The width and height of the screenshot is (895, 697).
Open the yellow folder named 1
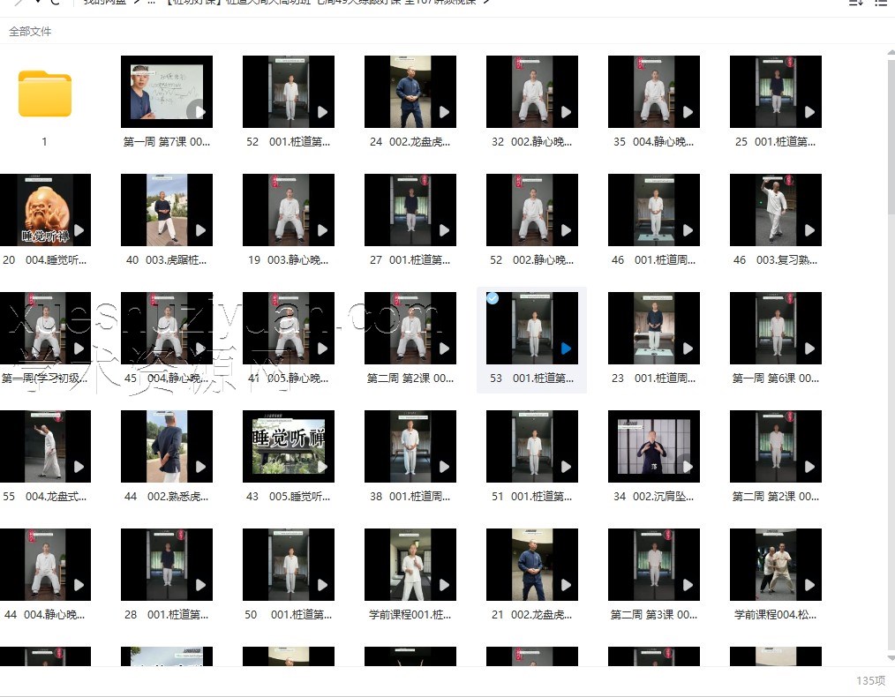[44, 94]
